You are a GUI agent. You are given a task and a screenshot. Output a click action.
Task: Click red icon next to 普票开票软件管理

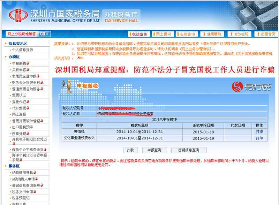pos(42,121)
